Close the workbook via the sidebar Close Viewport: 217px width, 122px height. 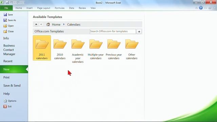8,32
